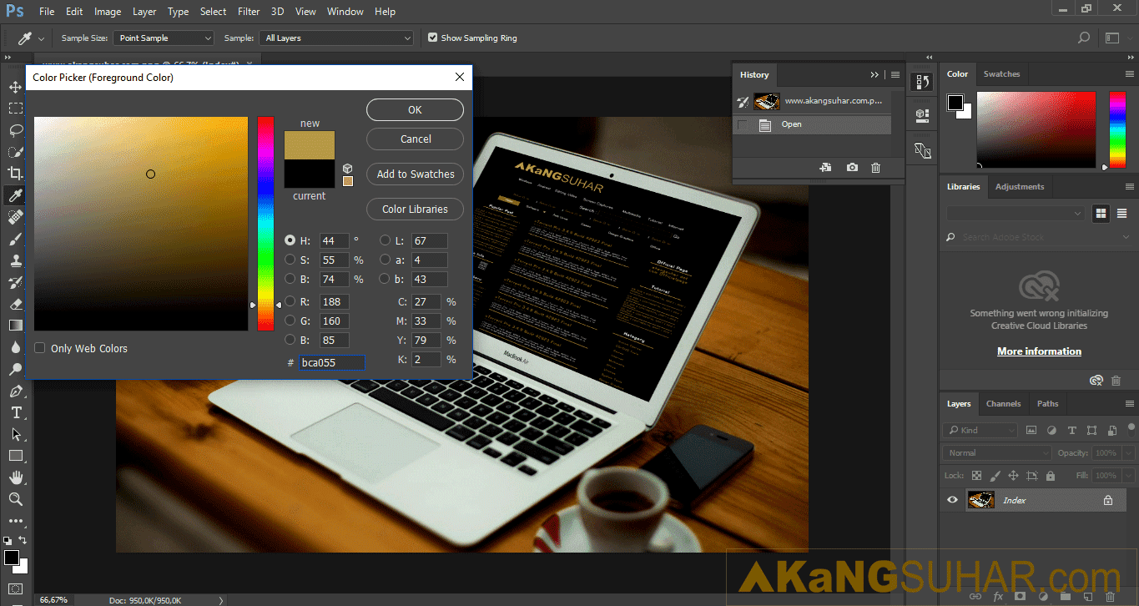The image size is (1139, 606).
Task: Follow the More information link
Action: [1039, 351]
